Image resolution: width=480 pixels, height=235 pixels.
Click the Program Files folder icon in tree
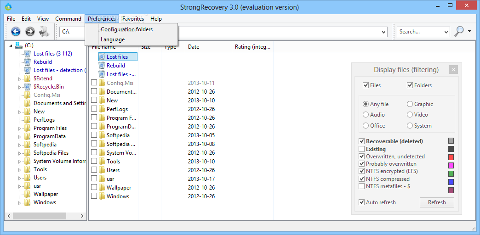(28, 128)
